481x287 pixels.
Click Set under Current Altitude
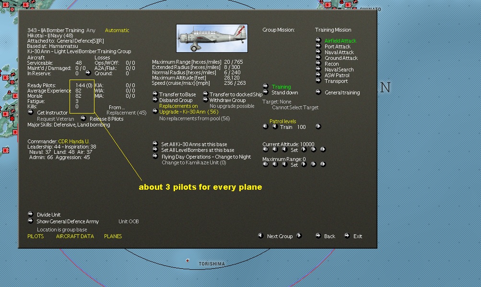coord(294,150)
